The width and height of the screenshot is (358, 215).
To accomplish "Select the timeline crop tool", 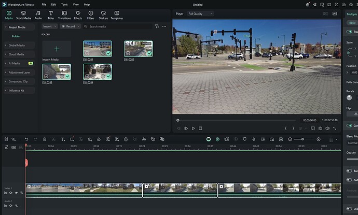I will click(x=72, y=139).
